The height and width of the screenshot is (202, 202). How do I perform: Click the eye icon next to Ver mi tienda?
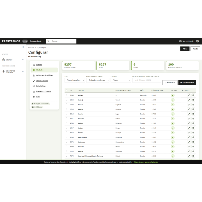click(x=180, y=41)
